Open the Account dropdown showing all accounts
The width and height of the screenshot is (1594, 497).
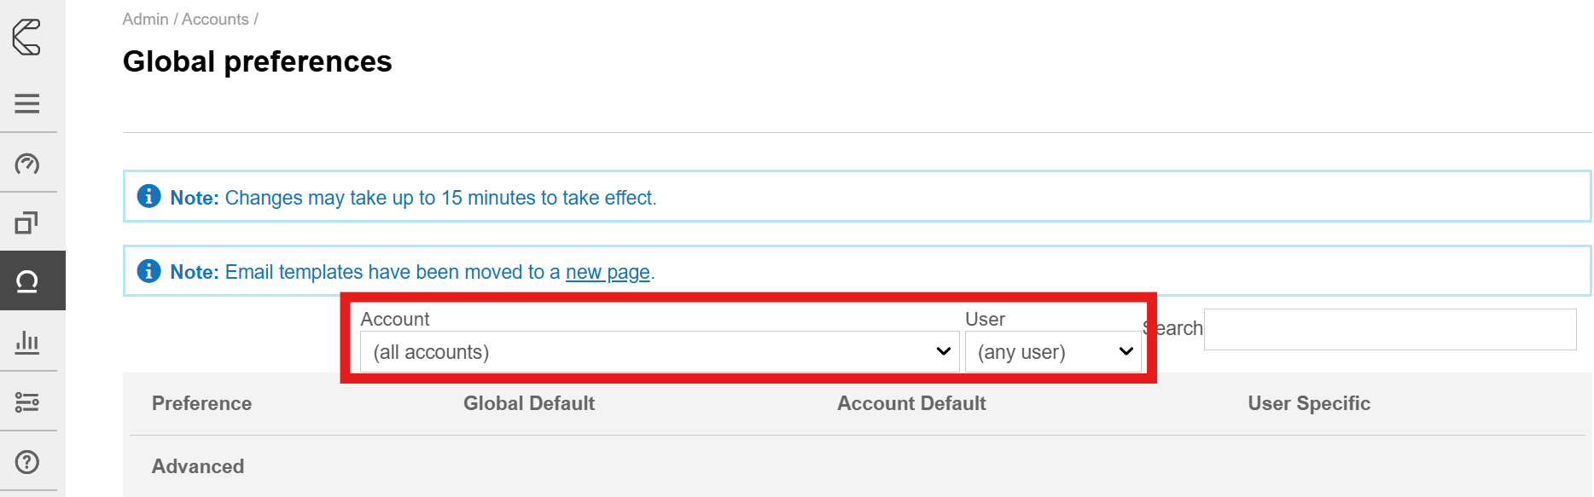659,352
